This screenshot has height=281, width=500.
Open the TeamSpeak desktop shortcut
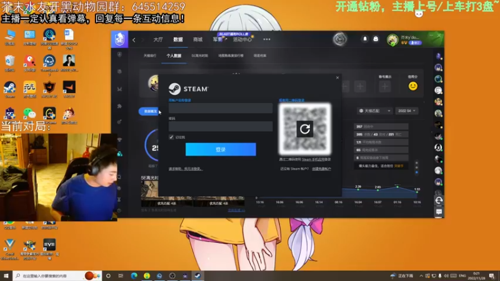click(x=49, y=65)
